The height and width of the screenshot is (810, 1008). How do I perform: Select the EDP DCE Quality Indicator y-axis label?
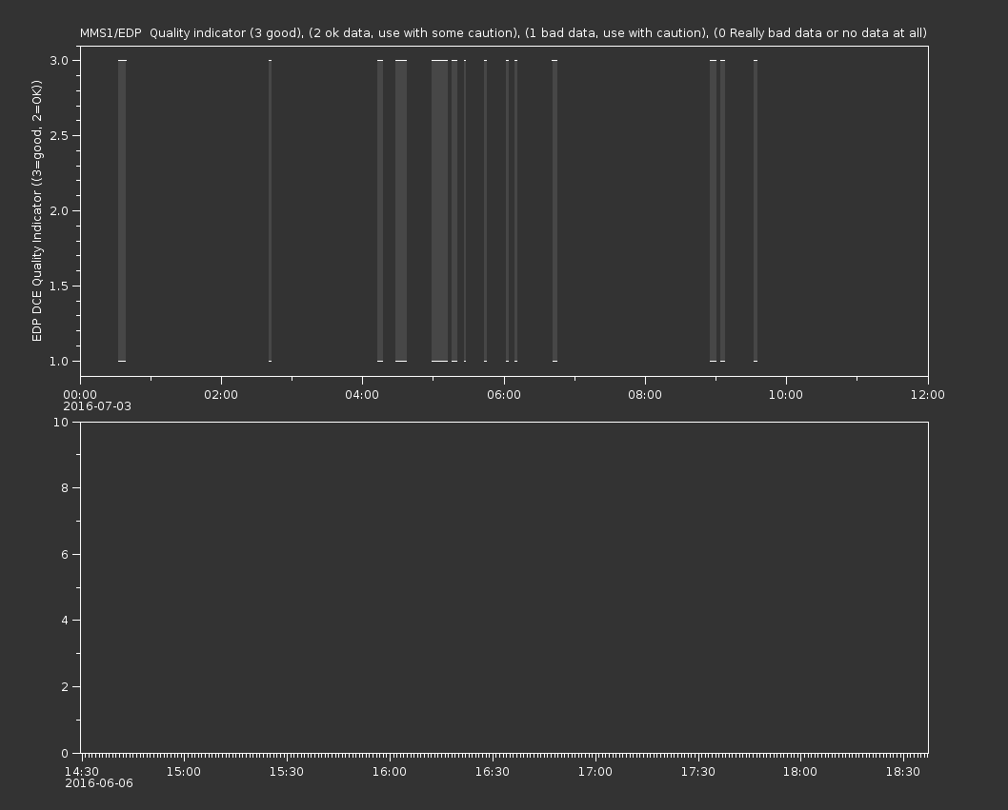[36, 210]
